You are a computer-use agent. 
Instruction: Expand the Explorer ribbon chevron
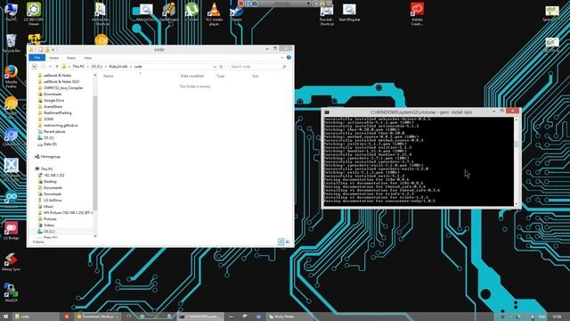pos(282,57)
